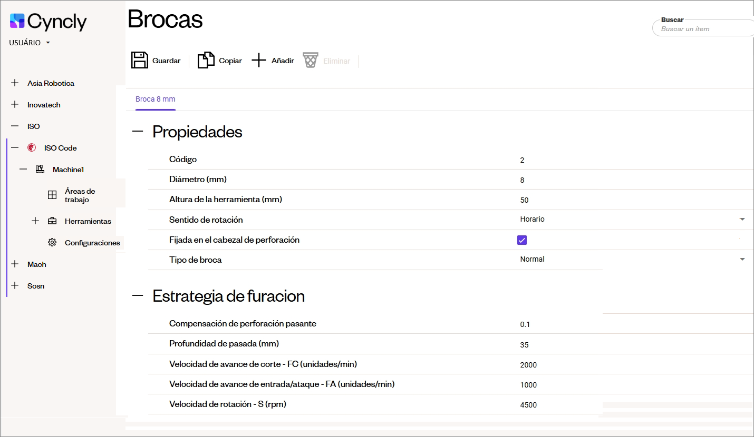Click the Configuraciones gear icon
The height and width of the screenshot is (437, 754).
tap(52, 243)
